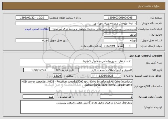Click the buyer organization name field
Image resolution: width=168 pixels, height=119 pixels.
click(76, 23)
